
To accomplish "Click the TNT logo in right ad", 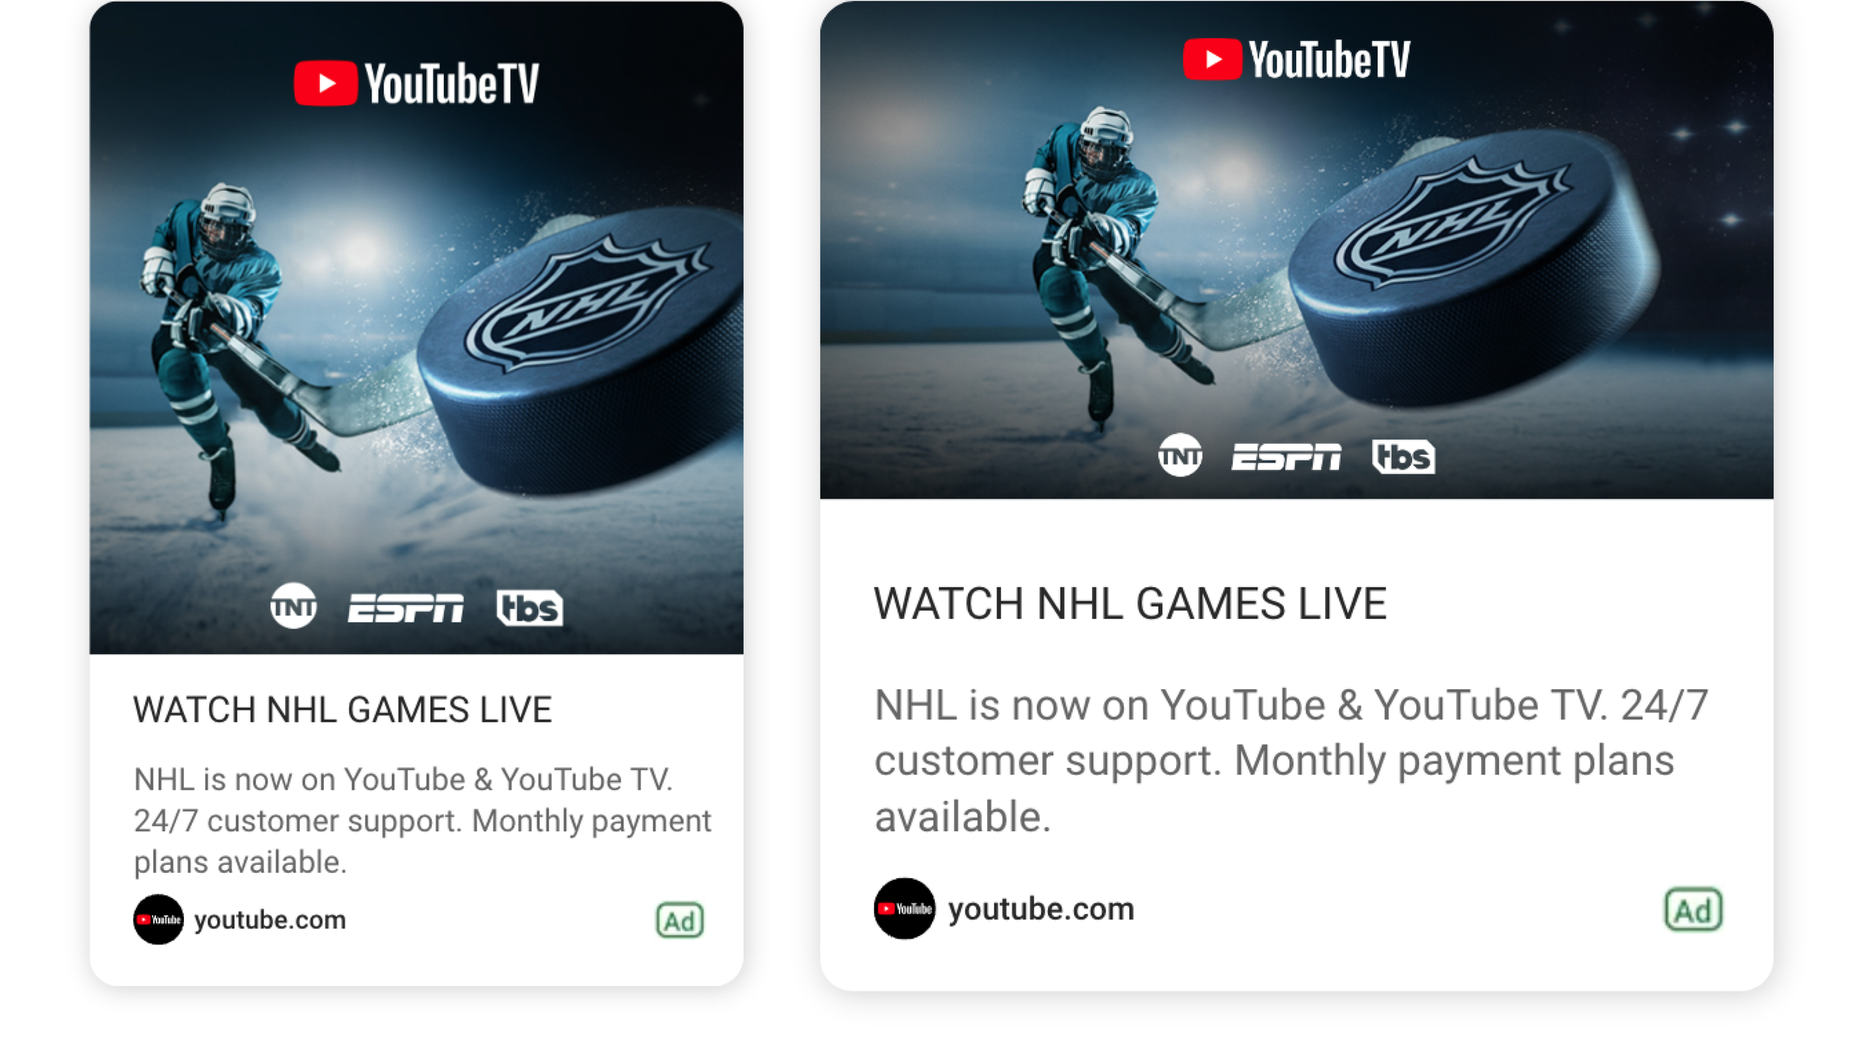I will tap(1180, 455).
